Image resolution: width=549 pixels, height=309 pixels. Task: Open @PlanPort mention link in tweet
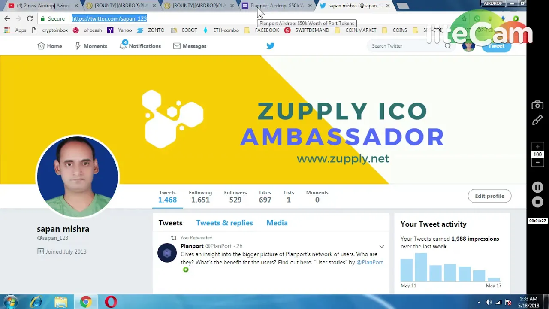coord(369,262)
